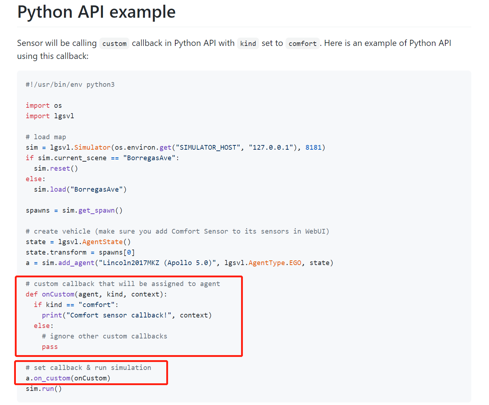Click the comfort inline code badge

303,43
